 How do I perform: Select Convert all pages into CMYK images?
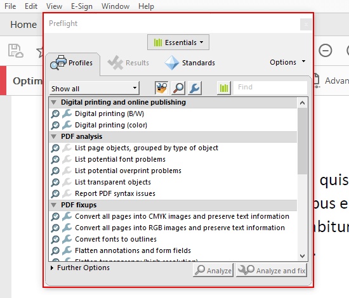tap(173, 216)
